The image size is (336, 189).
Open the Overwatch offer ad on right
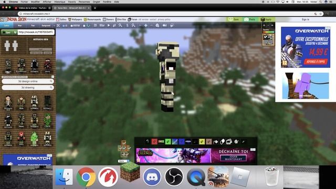tap(306, 47)
